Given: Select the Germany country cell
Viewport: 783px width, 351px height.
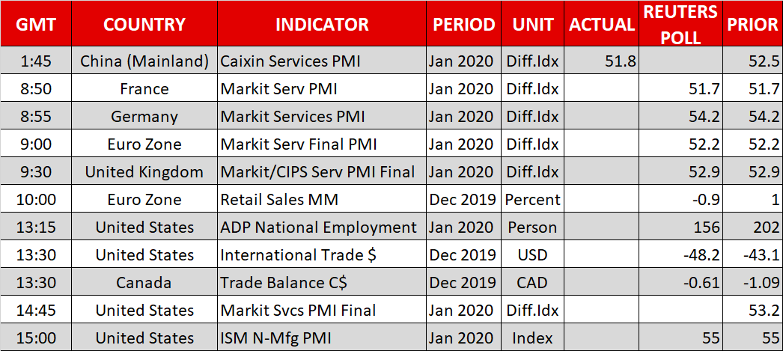Looking at the screenshot, I should [144, 117].
